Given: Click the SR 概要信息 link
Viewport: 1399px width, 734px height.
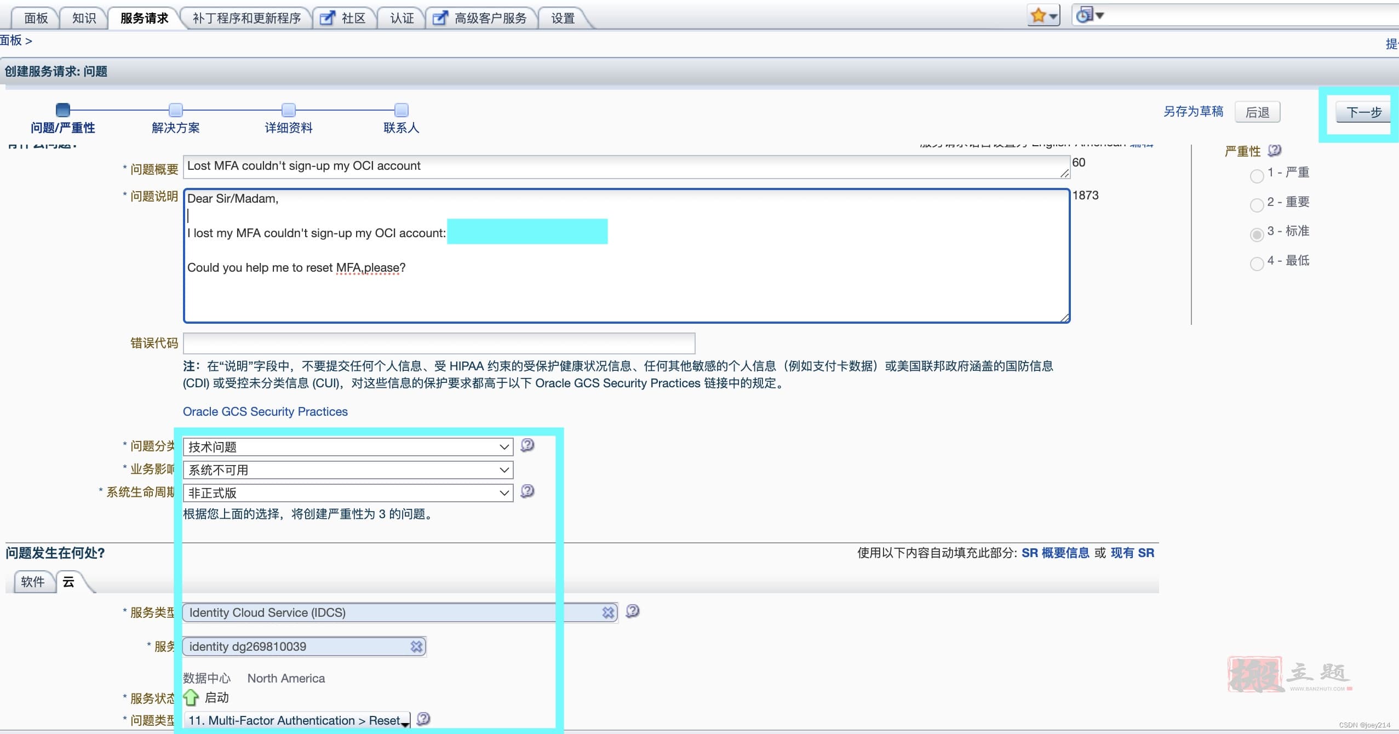Looking at the screenshot, I should [1056, 553].
